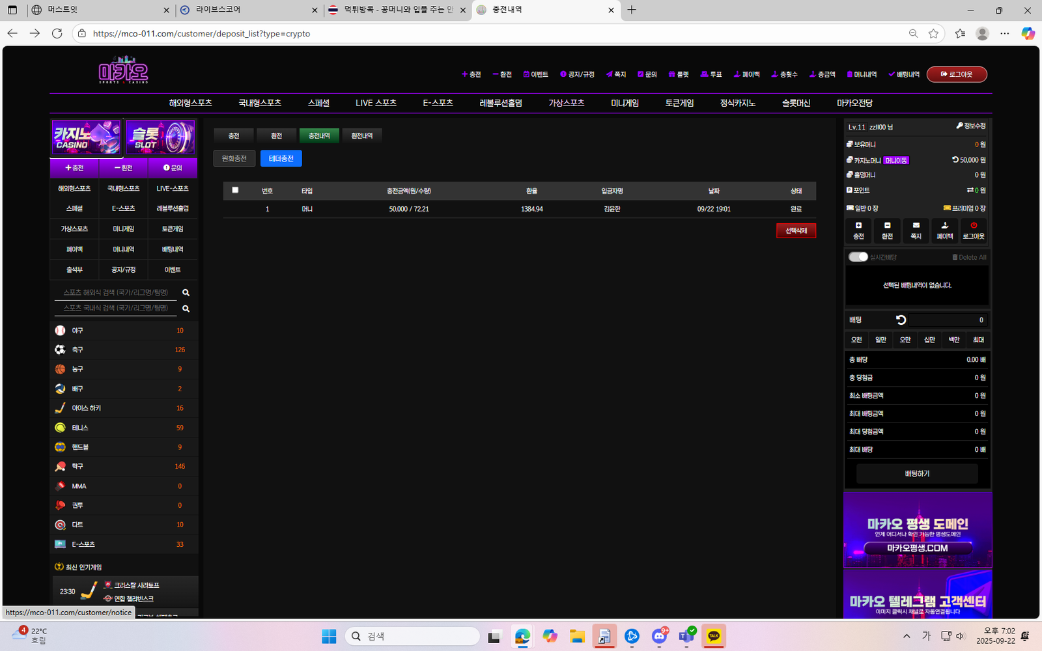Open the 해외형스포츠 top navigation menu
Viewport: 1042px width, 651px height.
[x=190, y=103]
